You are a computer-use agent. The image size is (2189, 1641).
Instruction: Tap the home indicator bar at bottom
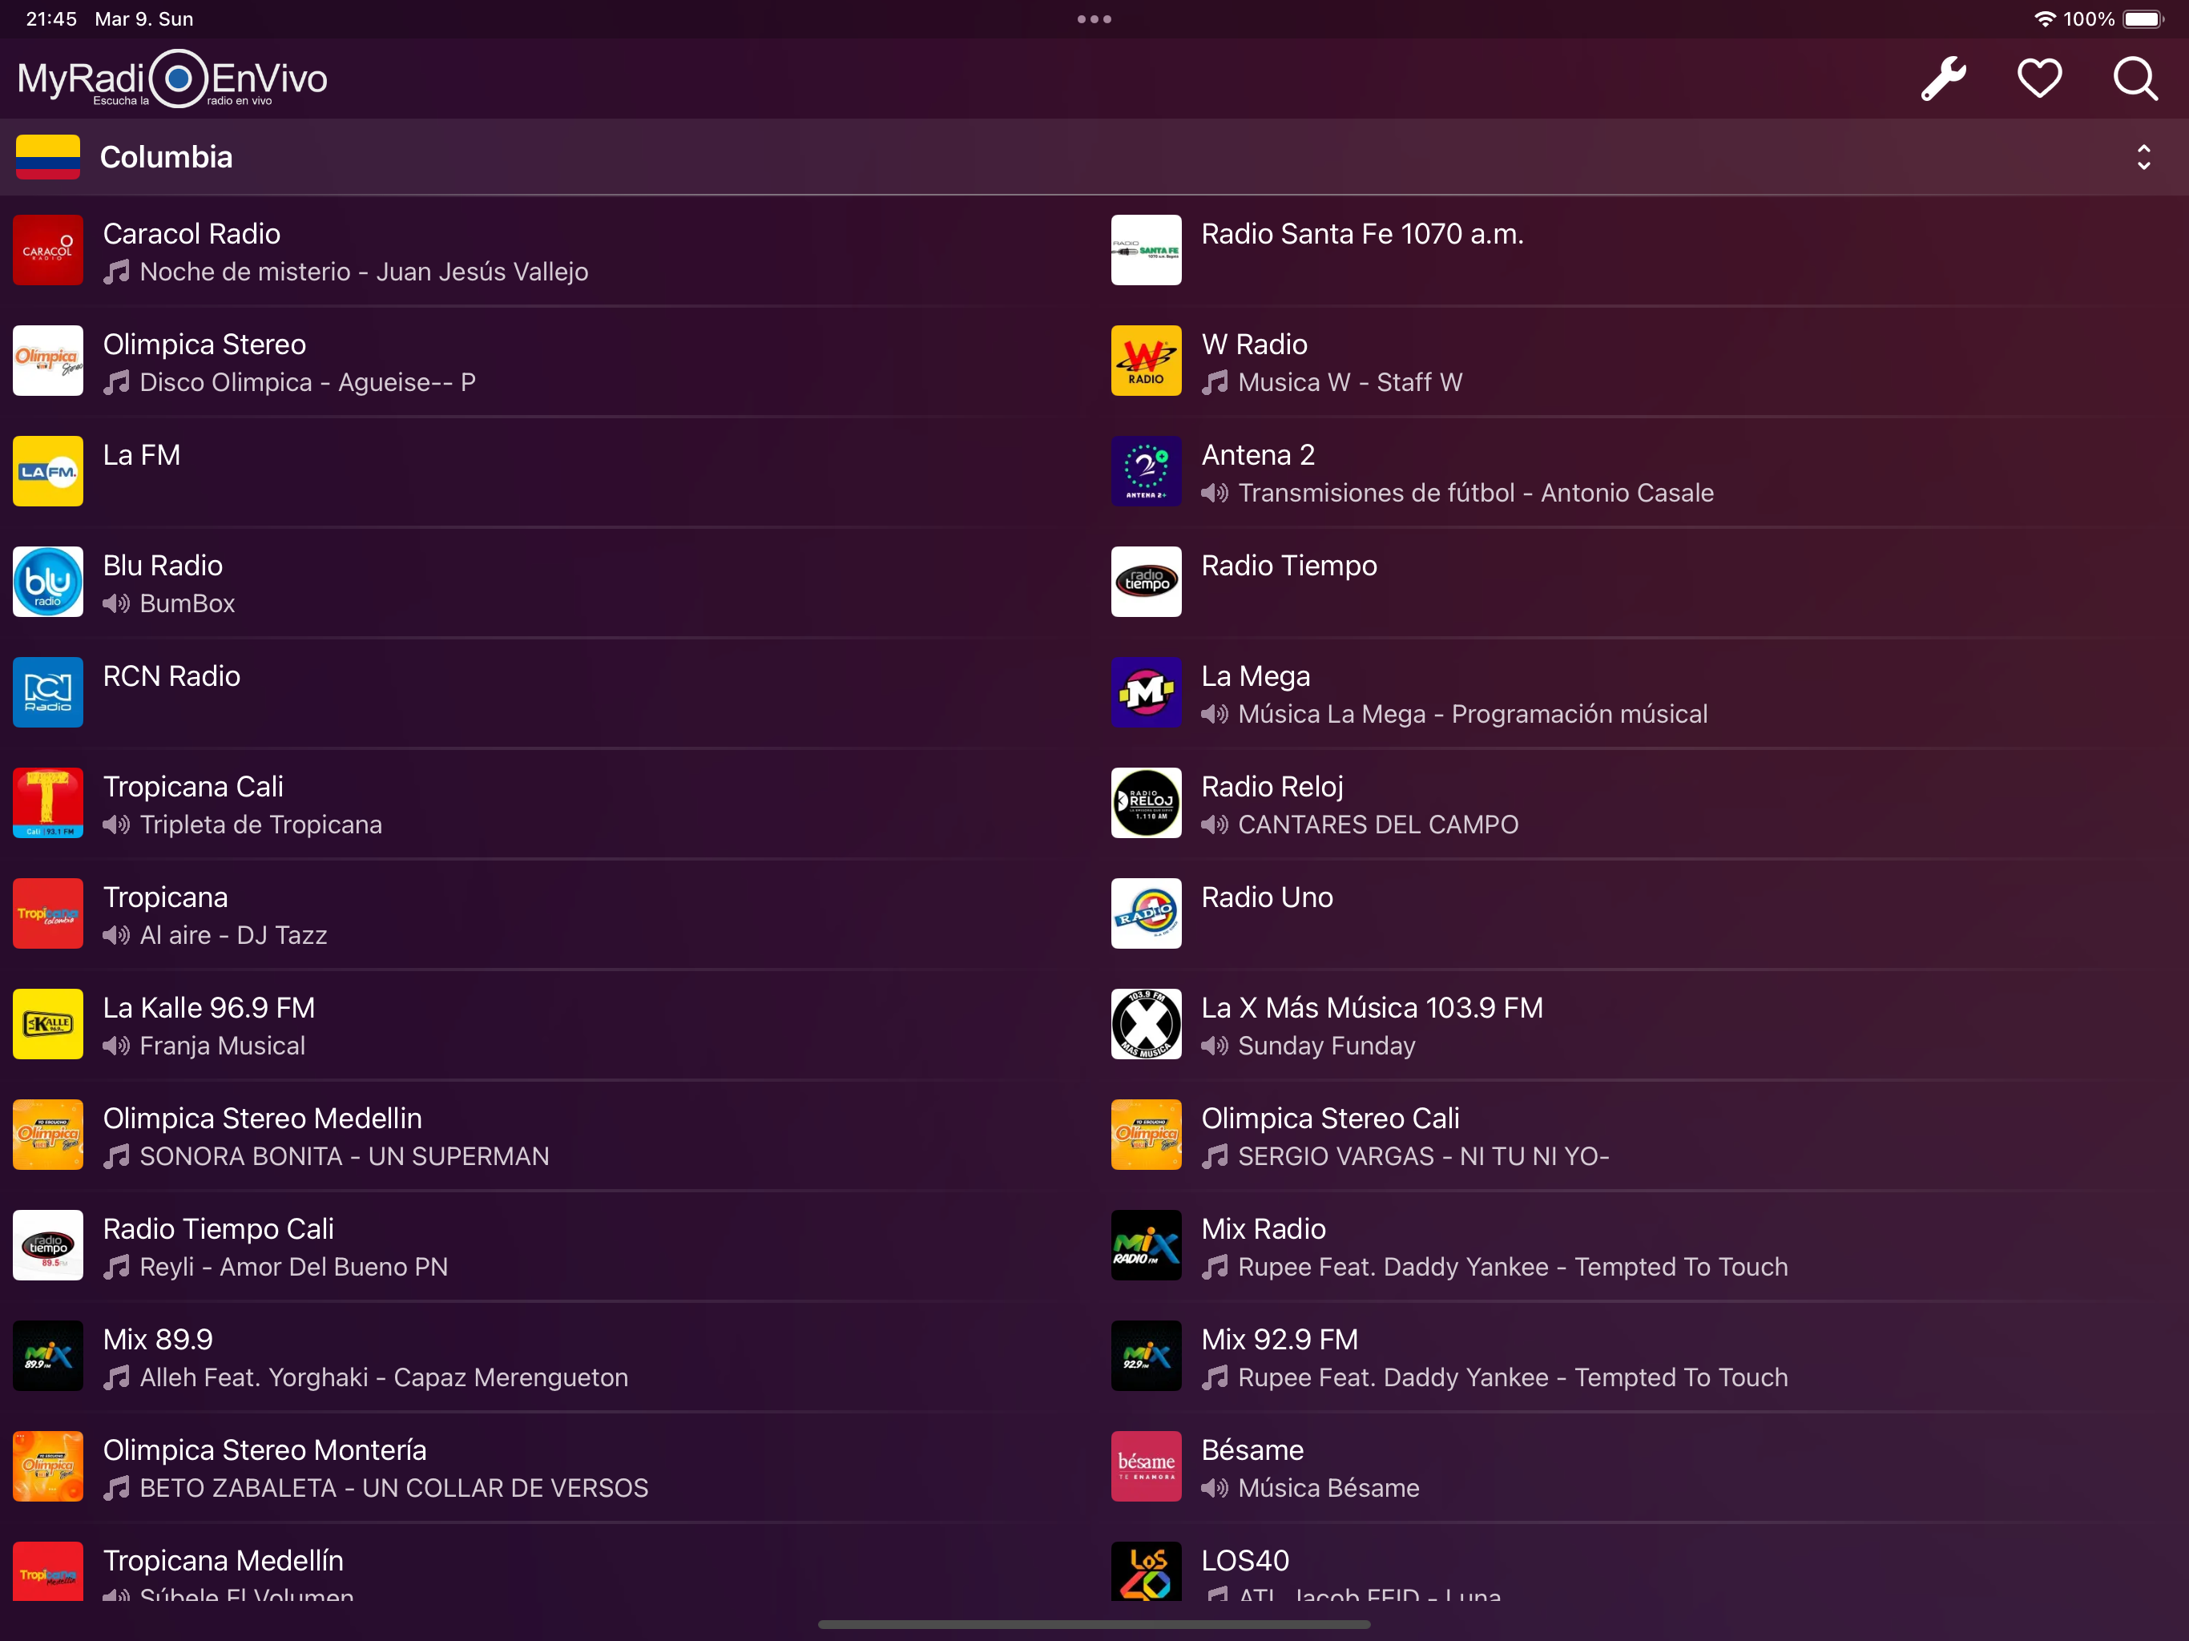tap(1094, 1624)
